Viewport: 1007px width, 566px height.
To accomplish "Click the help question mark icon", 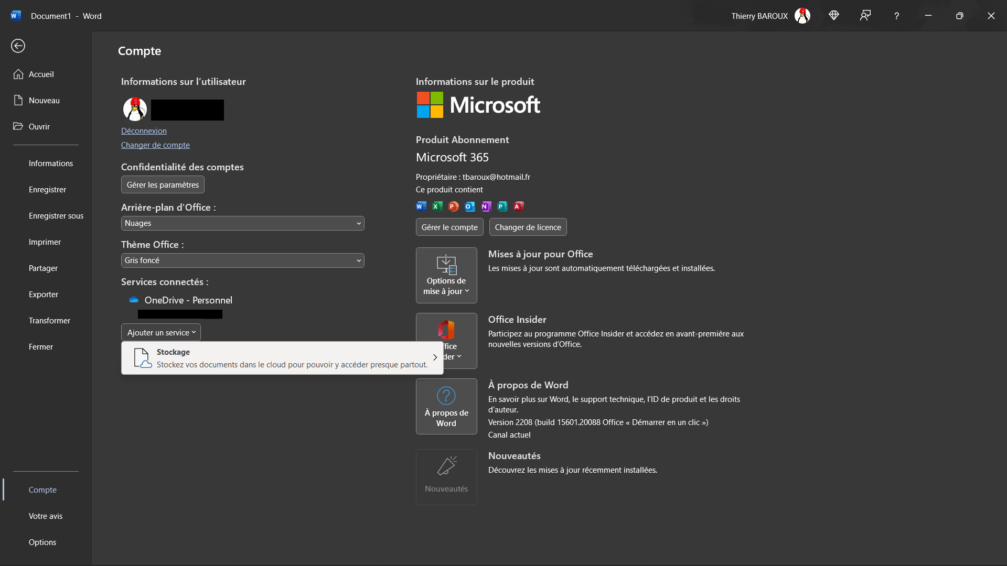I will tap(897, 16).
